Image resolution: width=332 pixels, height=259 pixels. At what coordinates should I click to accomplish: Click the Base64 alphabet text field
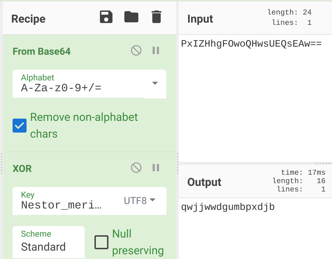point(78,84)
